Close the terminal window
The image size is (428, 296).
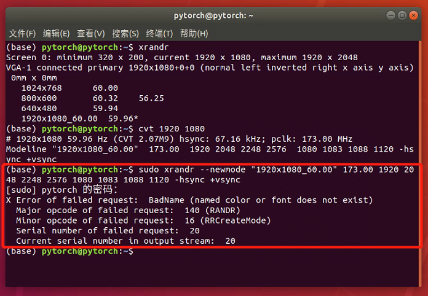click(x=413, y=15)
